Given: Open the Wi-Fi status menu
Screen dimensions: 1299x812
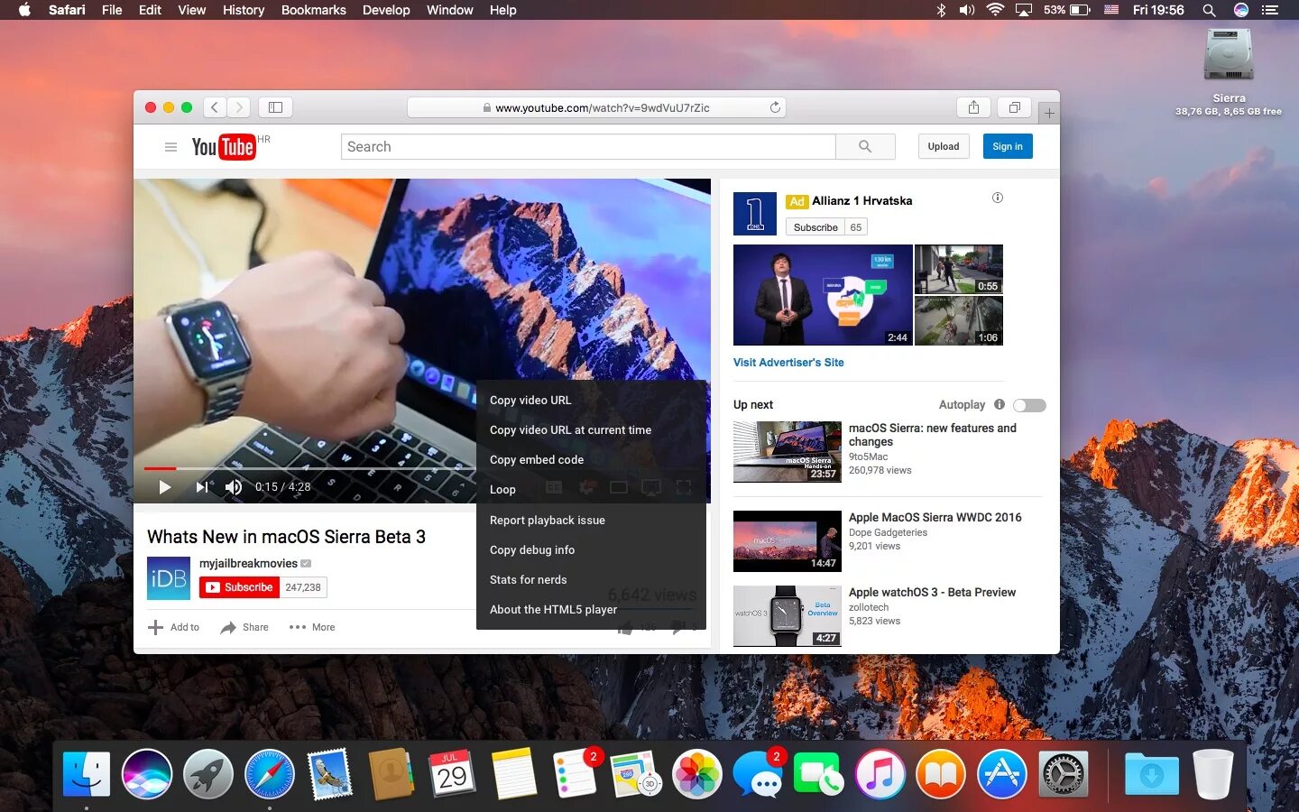Looking at the screenshot, I should point(995,10).
